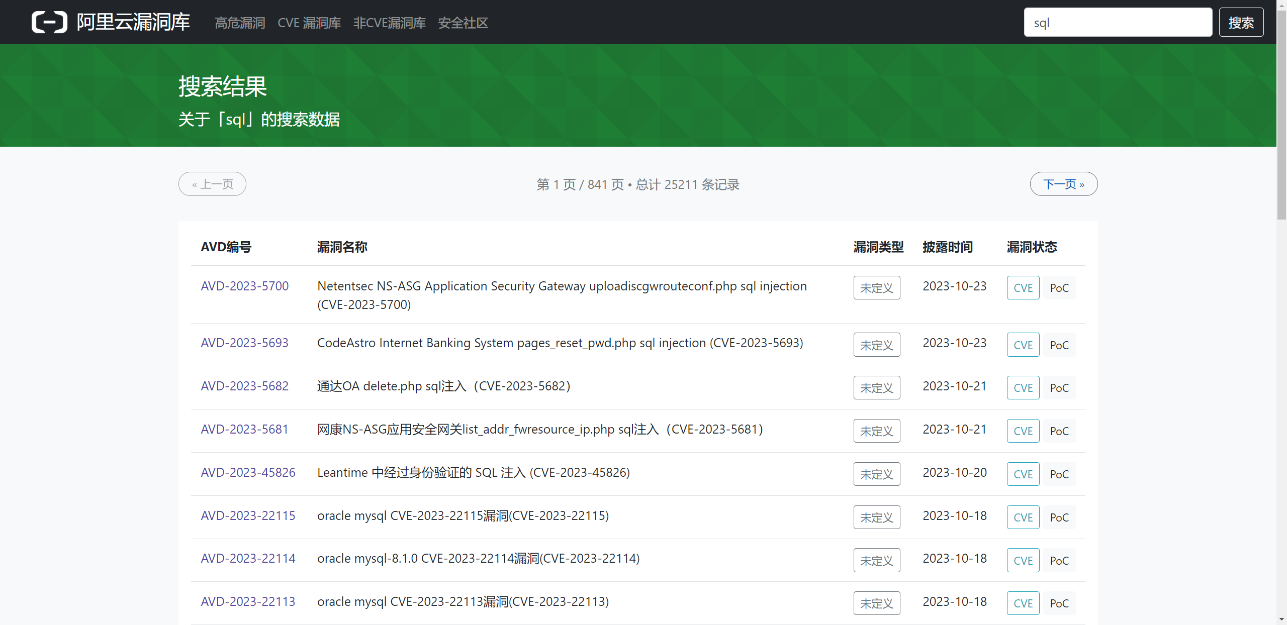Open the AVD-2023-22114 link
Viewport: 1287px width, 625px height.
(248, 558)
